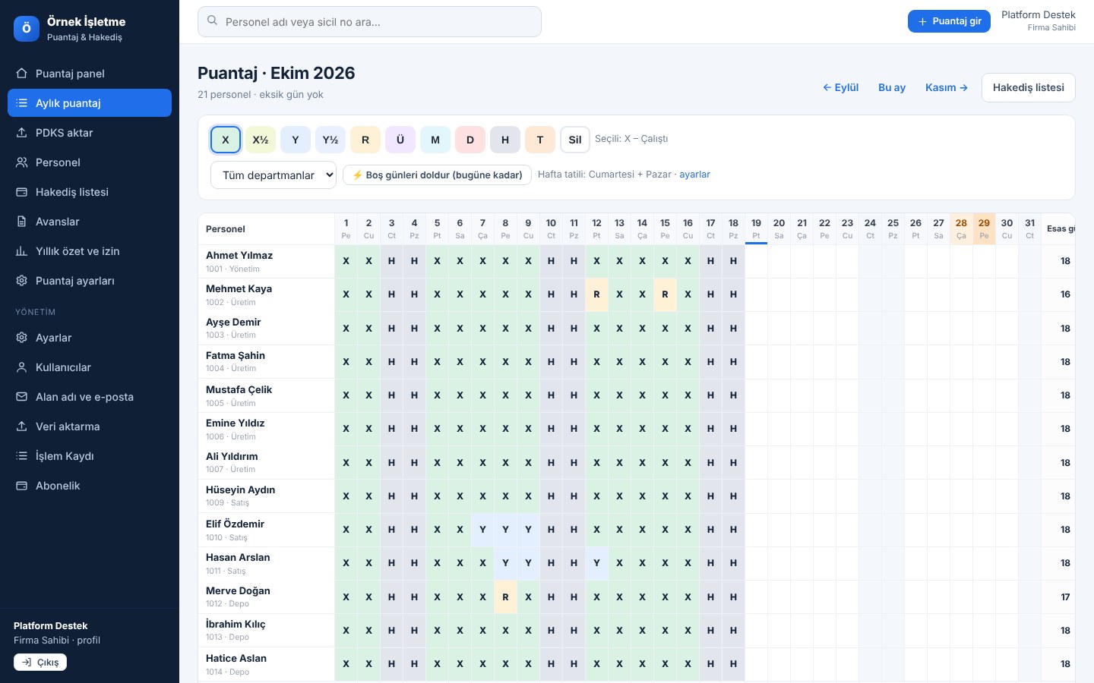Open Abonelik subscription page
1094x683 pixels.
[90, 486]
